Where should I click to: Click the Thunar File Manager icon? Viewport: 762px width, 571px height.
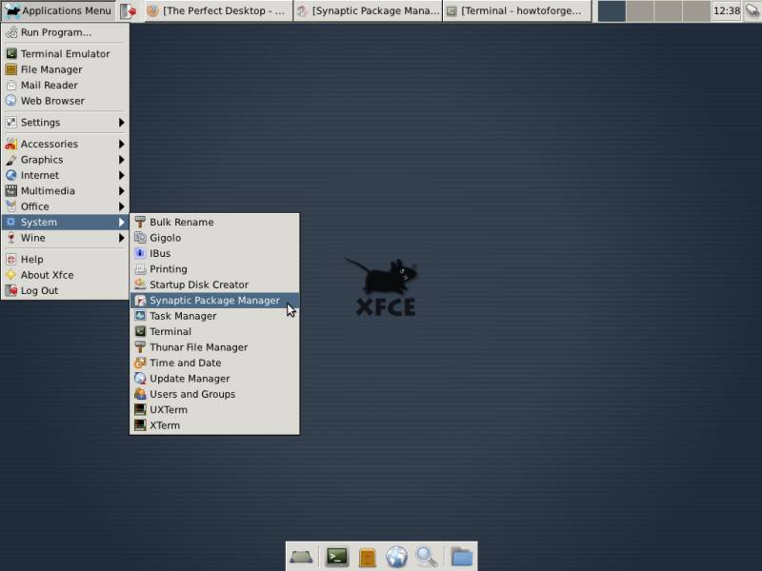coord(140,347)
